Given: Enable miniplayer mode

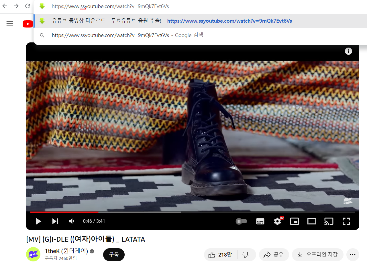Looking at the screenshot, I should [295, 221].
